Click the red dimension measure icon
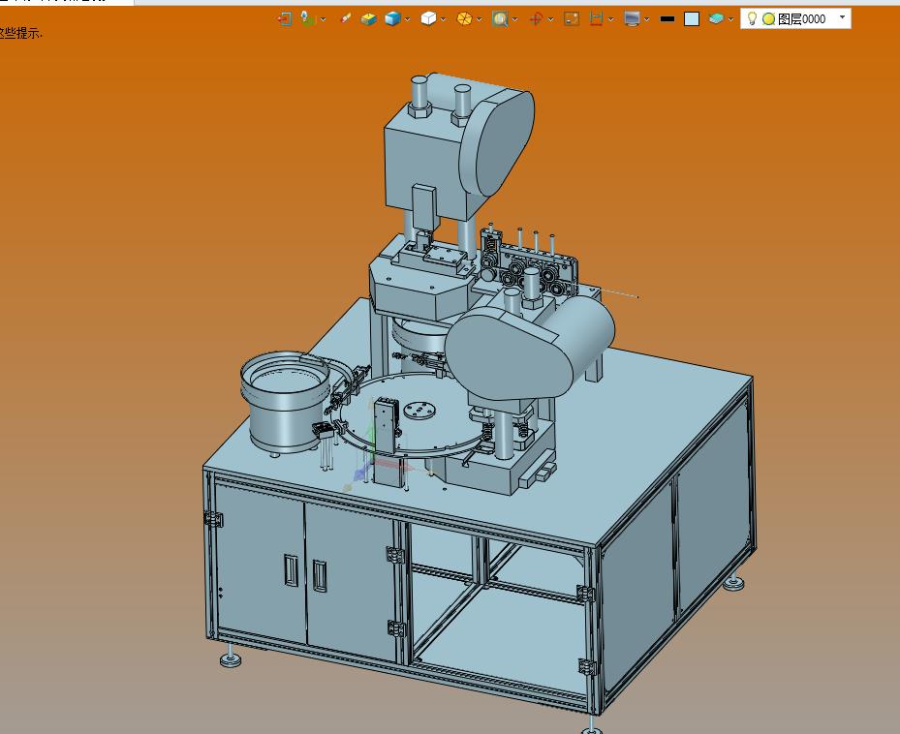This screenshot has height=734, width=900. (597, 19)
